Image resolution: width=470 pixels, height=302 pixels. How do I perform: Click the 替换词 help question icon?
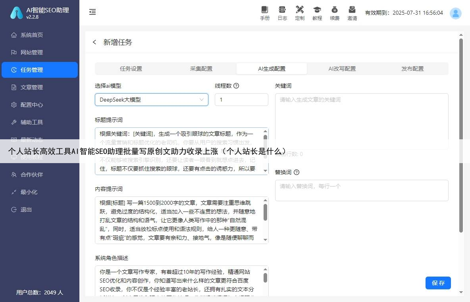[297, 172]
